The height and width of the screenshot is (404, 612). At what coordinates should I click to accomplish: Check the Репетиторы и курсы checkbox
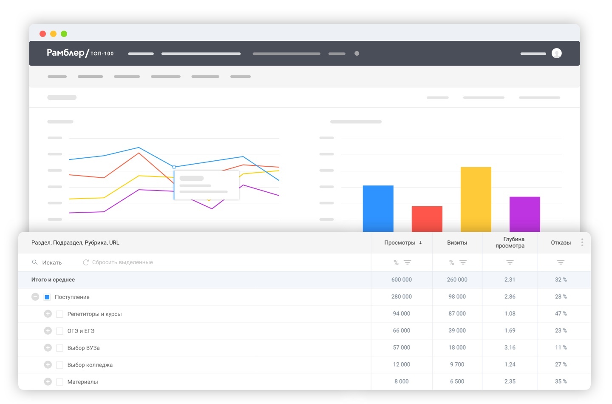(x=59, y=314)
